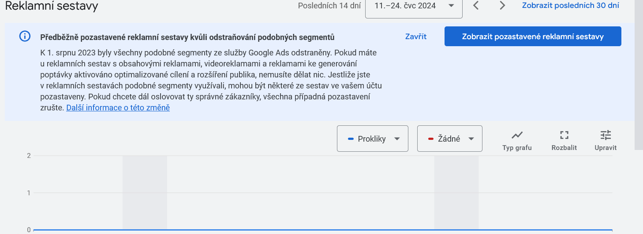Dismiss the banner with Zavřít
The image size is (643, 234).
(415, 37)
